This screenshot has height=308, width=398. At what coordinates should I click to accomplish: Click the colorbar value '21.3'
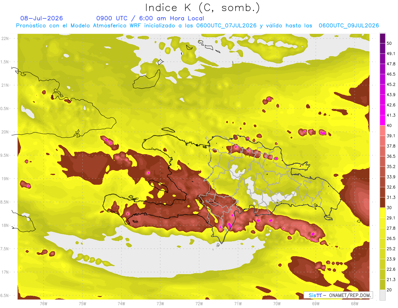tap(391, 279)
